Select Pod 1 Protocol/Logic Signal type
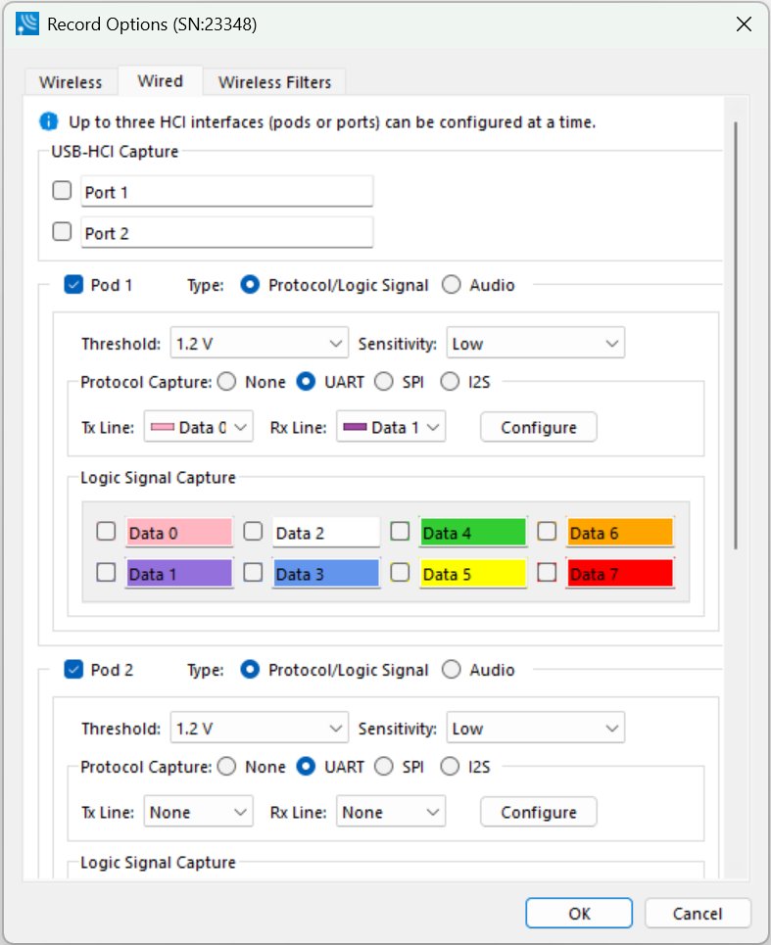The image size is (771, 945). tap(250, 284)
